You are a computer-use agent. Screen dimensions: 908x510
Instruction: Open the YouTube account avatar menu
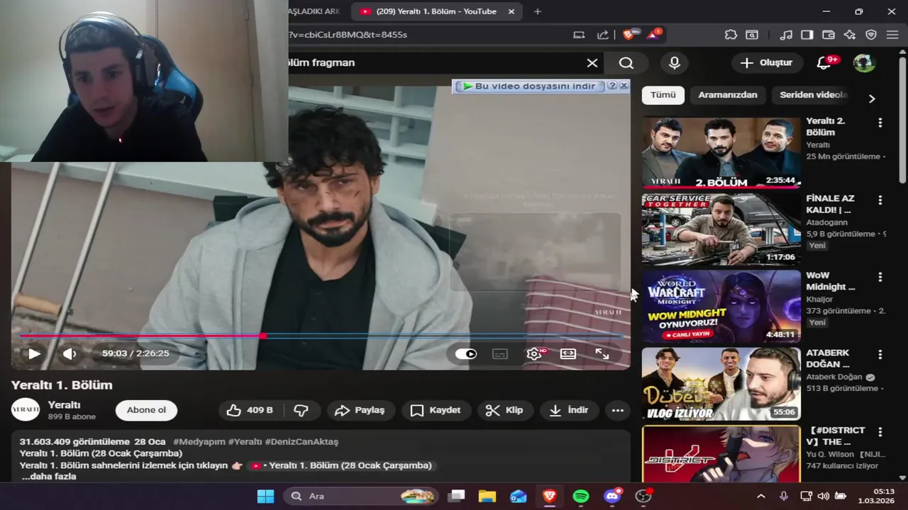point(864,62)
